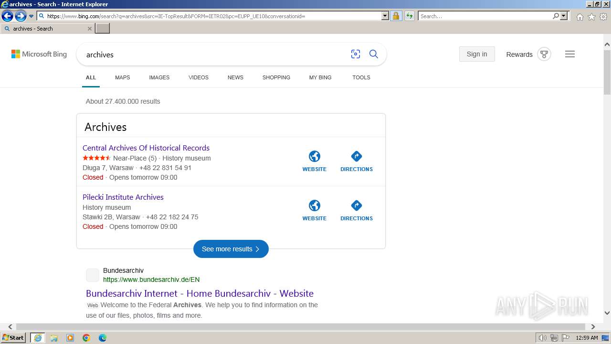
Task: Click the horizontal scrollbar left arrow
Action: (x=10, y=327)
